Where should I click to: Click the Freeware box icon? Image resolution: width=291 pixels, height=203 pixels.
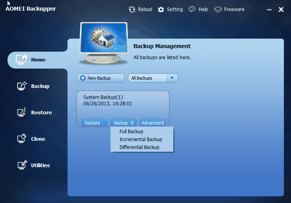[218, 9]
